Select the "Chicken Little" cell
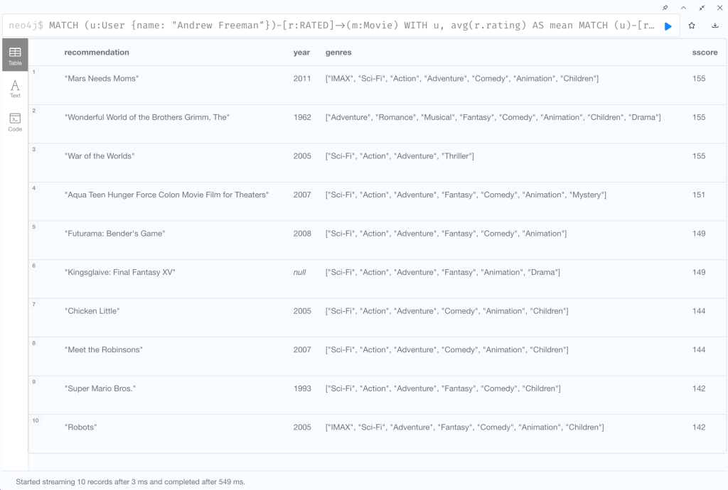This screenshot has height=490, width=728. coord(92,311)
